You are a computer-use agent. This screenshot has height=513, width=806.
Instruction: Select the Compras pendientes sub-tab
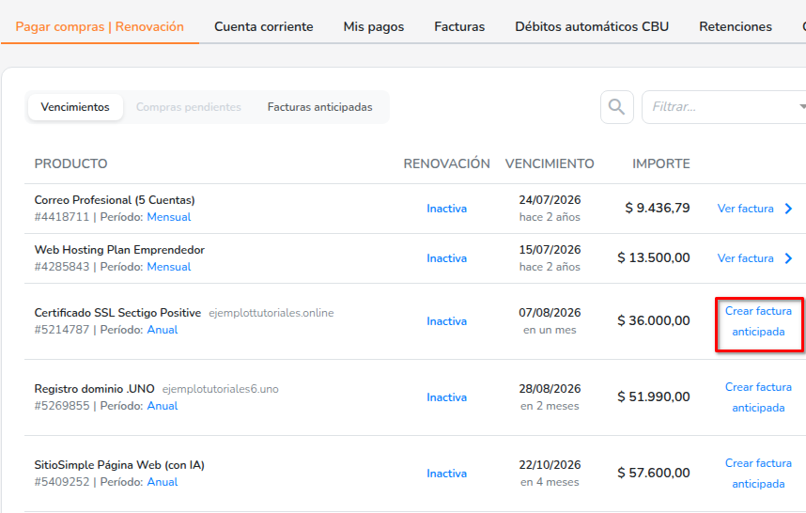[x=189, y=107]
